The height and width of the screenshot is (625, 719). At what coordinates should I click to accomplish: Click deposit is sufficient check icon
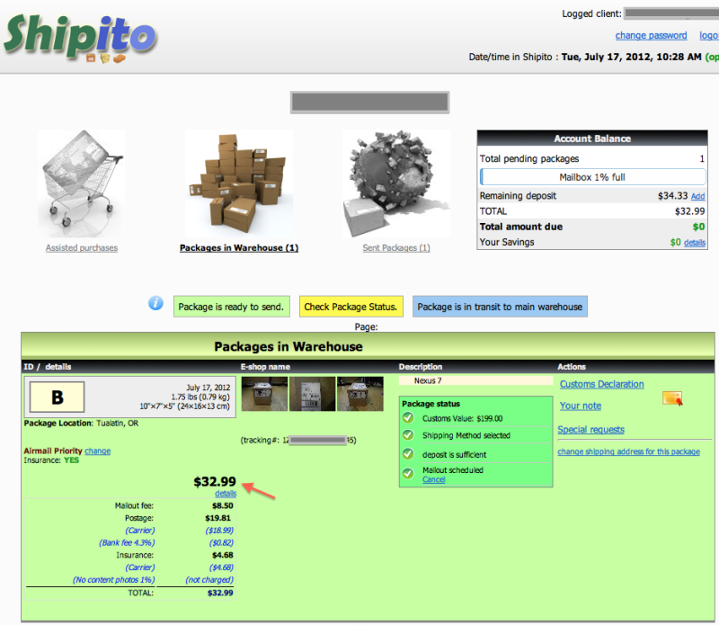(408, 454)
